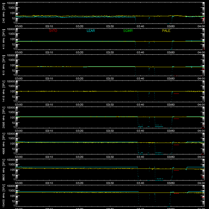
Task: Click 10000 tick label on 245 MHz plot
Action: pyautogui.click(x=11, y=3)
